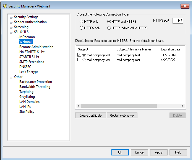Open the Let's Encrypt page
This screenshot has width=193, height=161.
point(28,72)
